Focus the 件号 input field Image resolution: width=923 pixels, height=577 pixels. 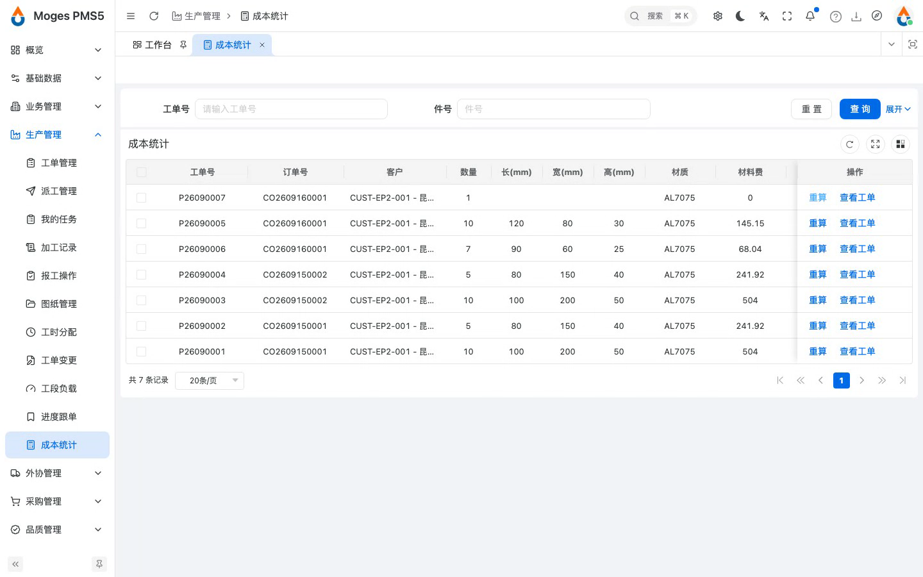pyautogui.click(x=554, y=109)
